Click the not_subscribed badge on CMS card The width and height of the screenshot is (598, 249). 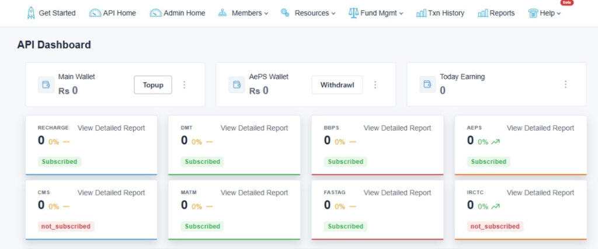pos(66,226)
